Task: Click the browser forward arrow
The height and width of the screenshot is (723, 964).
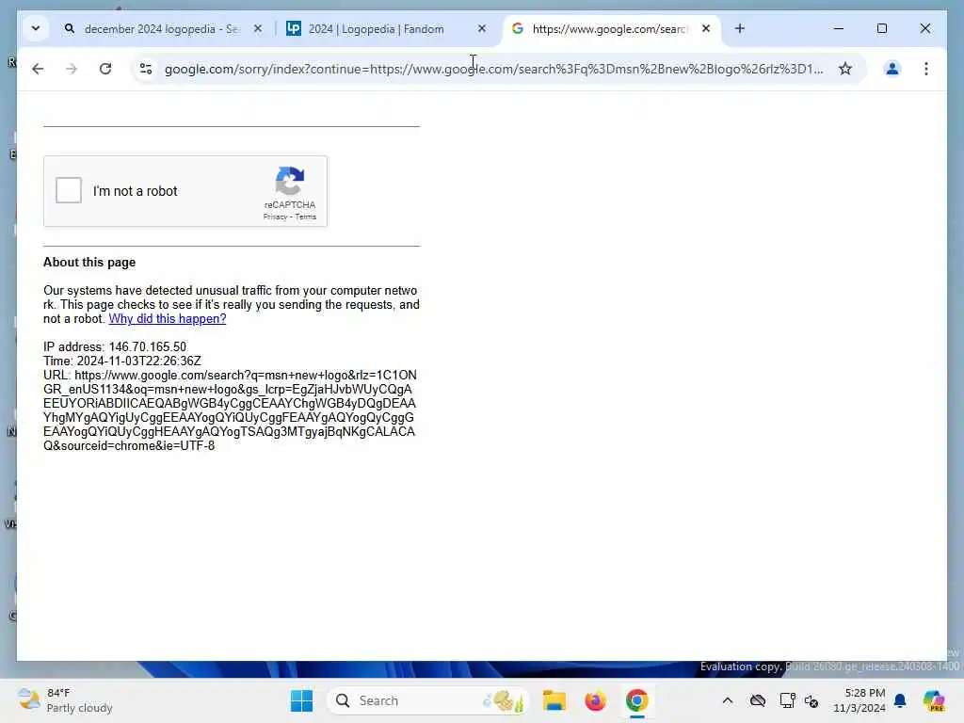Action: coord(72,69)
